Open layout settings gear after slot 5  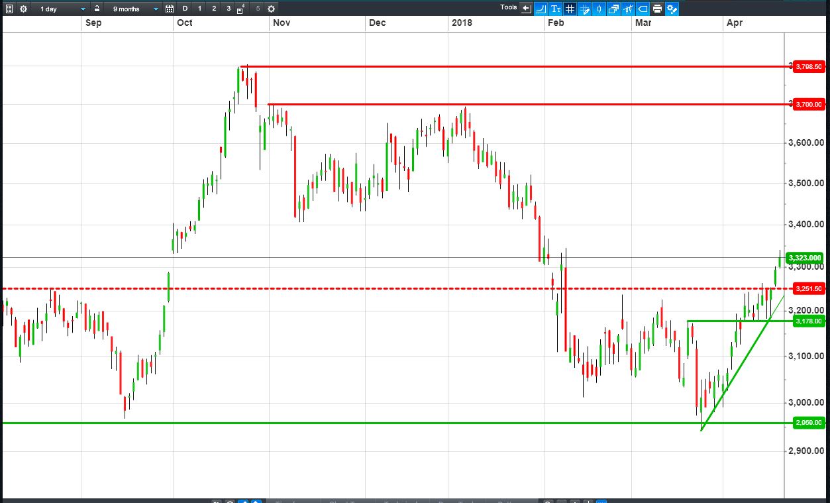point(271,9)
